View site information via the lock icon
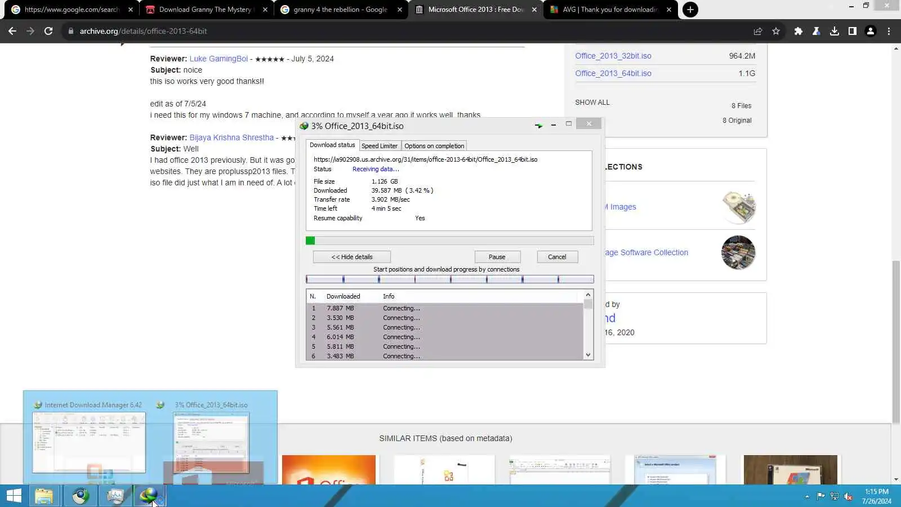This screenshot has width=901, height=507. (x=70, y=31)
